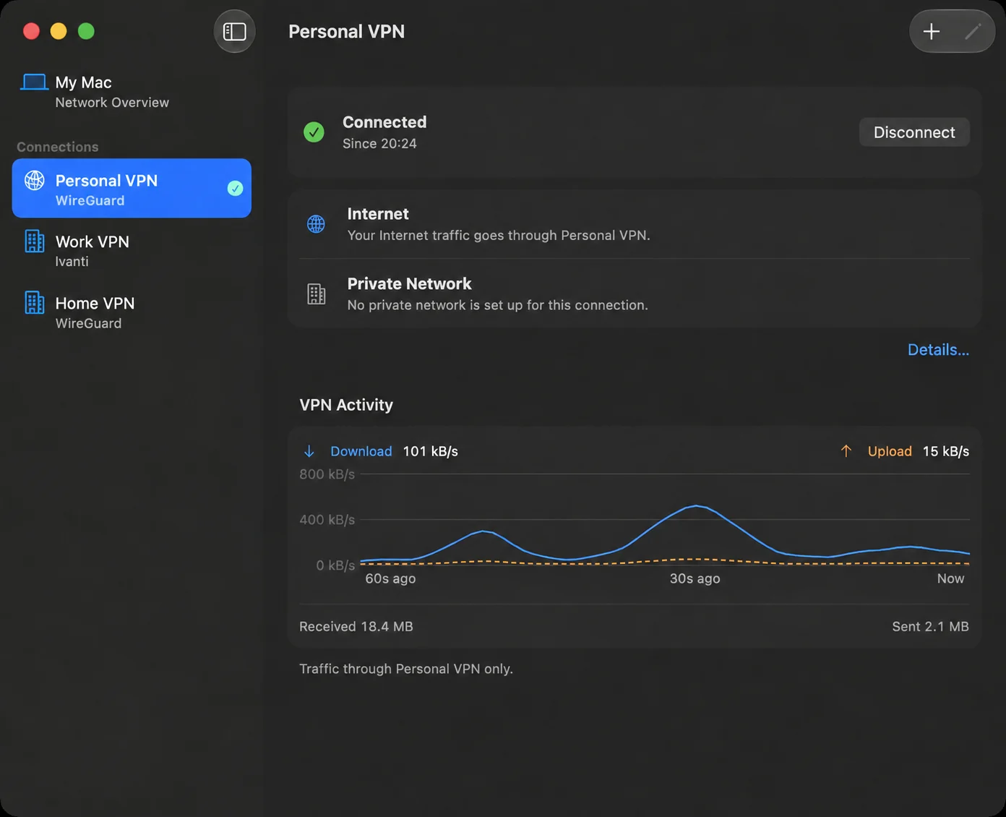Select Personal VPN in the connections list
The height and width of the screenshot is (817, 1006).
[x=132, y=188]
